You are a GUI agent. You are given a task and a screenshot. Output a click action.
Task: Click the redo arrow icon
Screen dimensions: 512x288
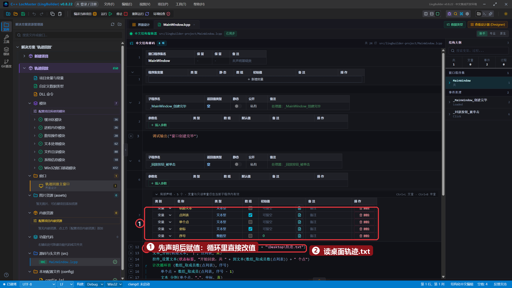42,14
